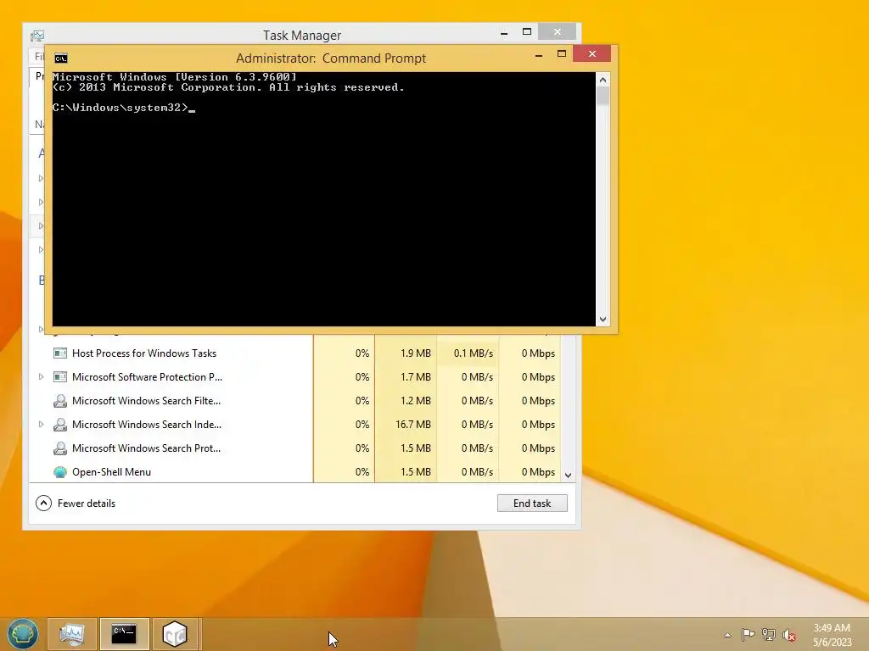Click the 16.7 MB memory value

[x=413, y=425]
